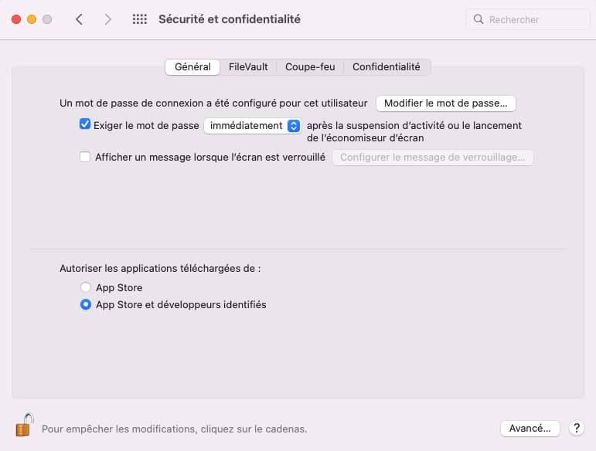Show all preferences grid icon
The width and height of the screenshot is (596, 451).
tap(140, 19)
